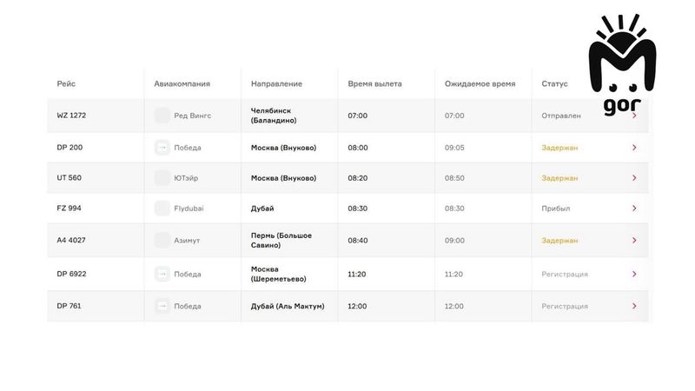Screen dimensions: 695x391
Task: Click the Победа logo in DP 761 row
Action: 162,306
